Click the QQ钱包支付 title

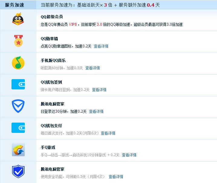pos(51,126)
